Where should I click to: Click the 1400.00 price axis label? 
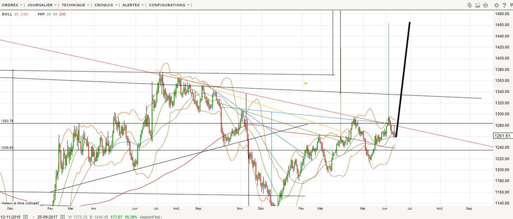click(503, 58)
